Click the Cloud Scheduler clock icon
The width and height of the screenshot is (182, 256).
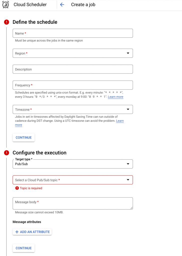[x=5, y=4]
